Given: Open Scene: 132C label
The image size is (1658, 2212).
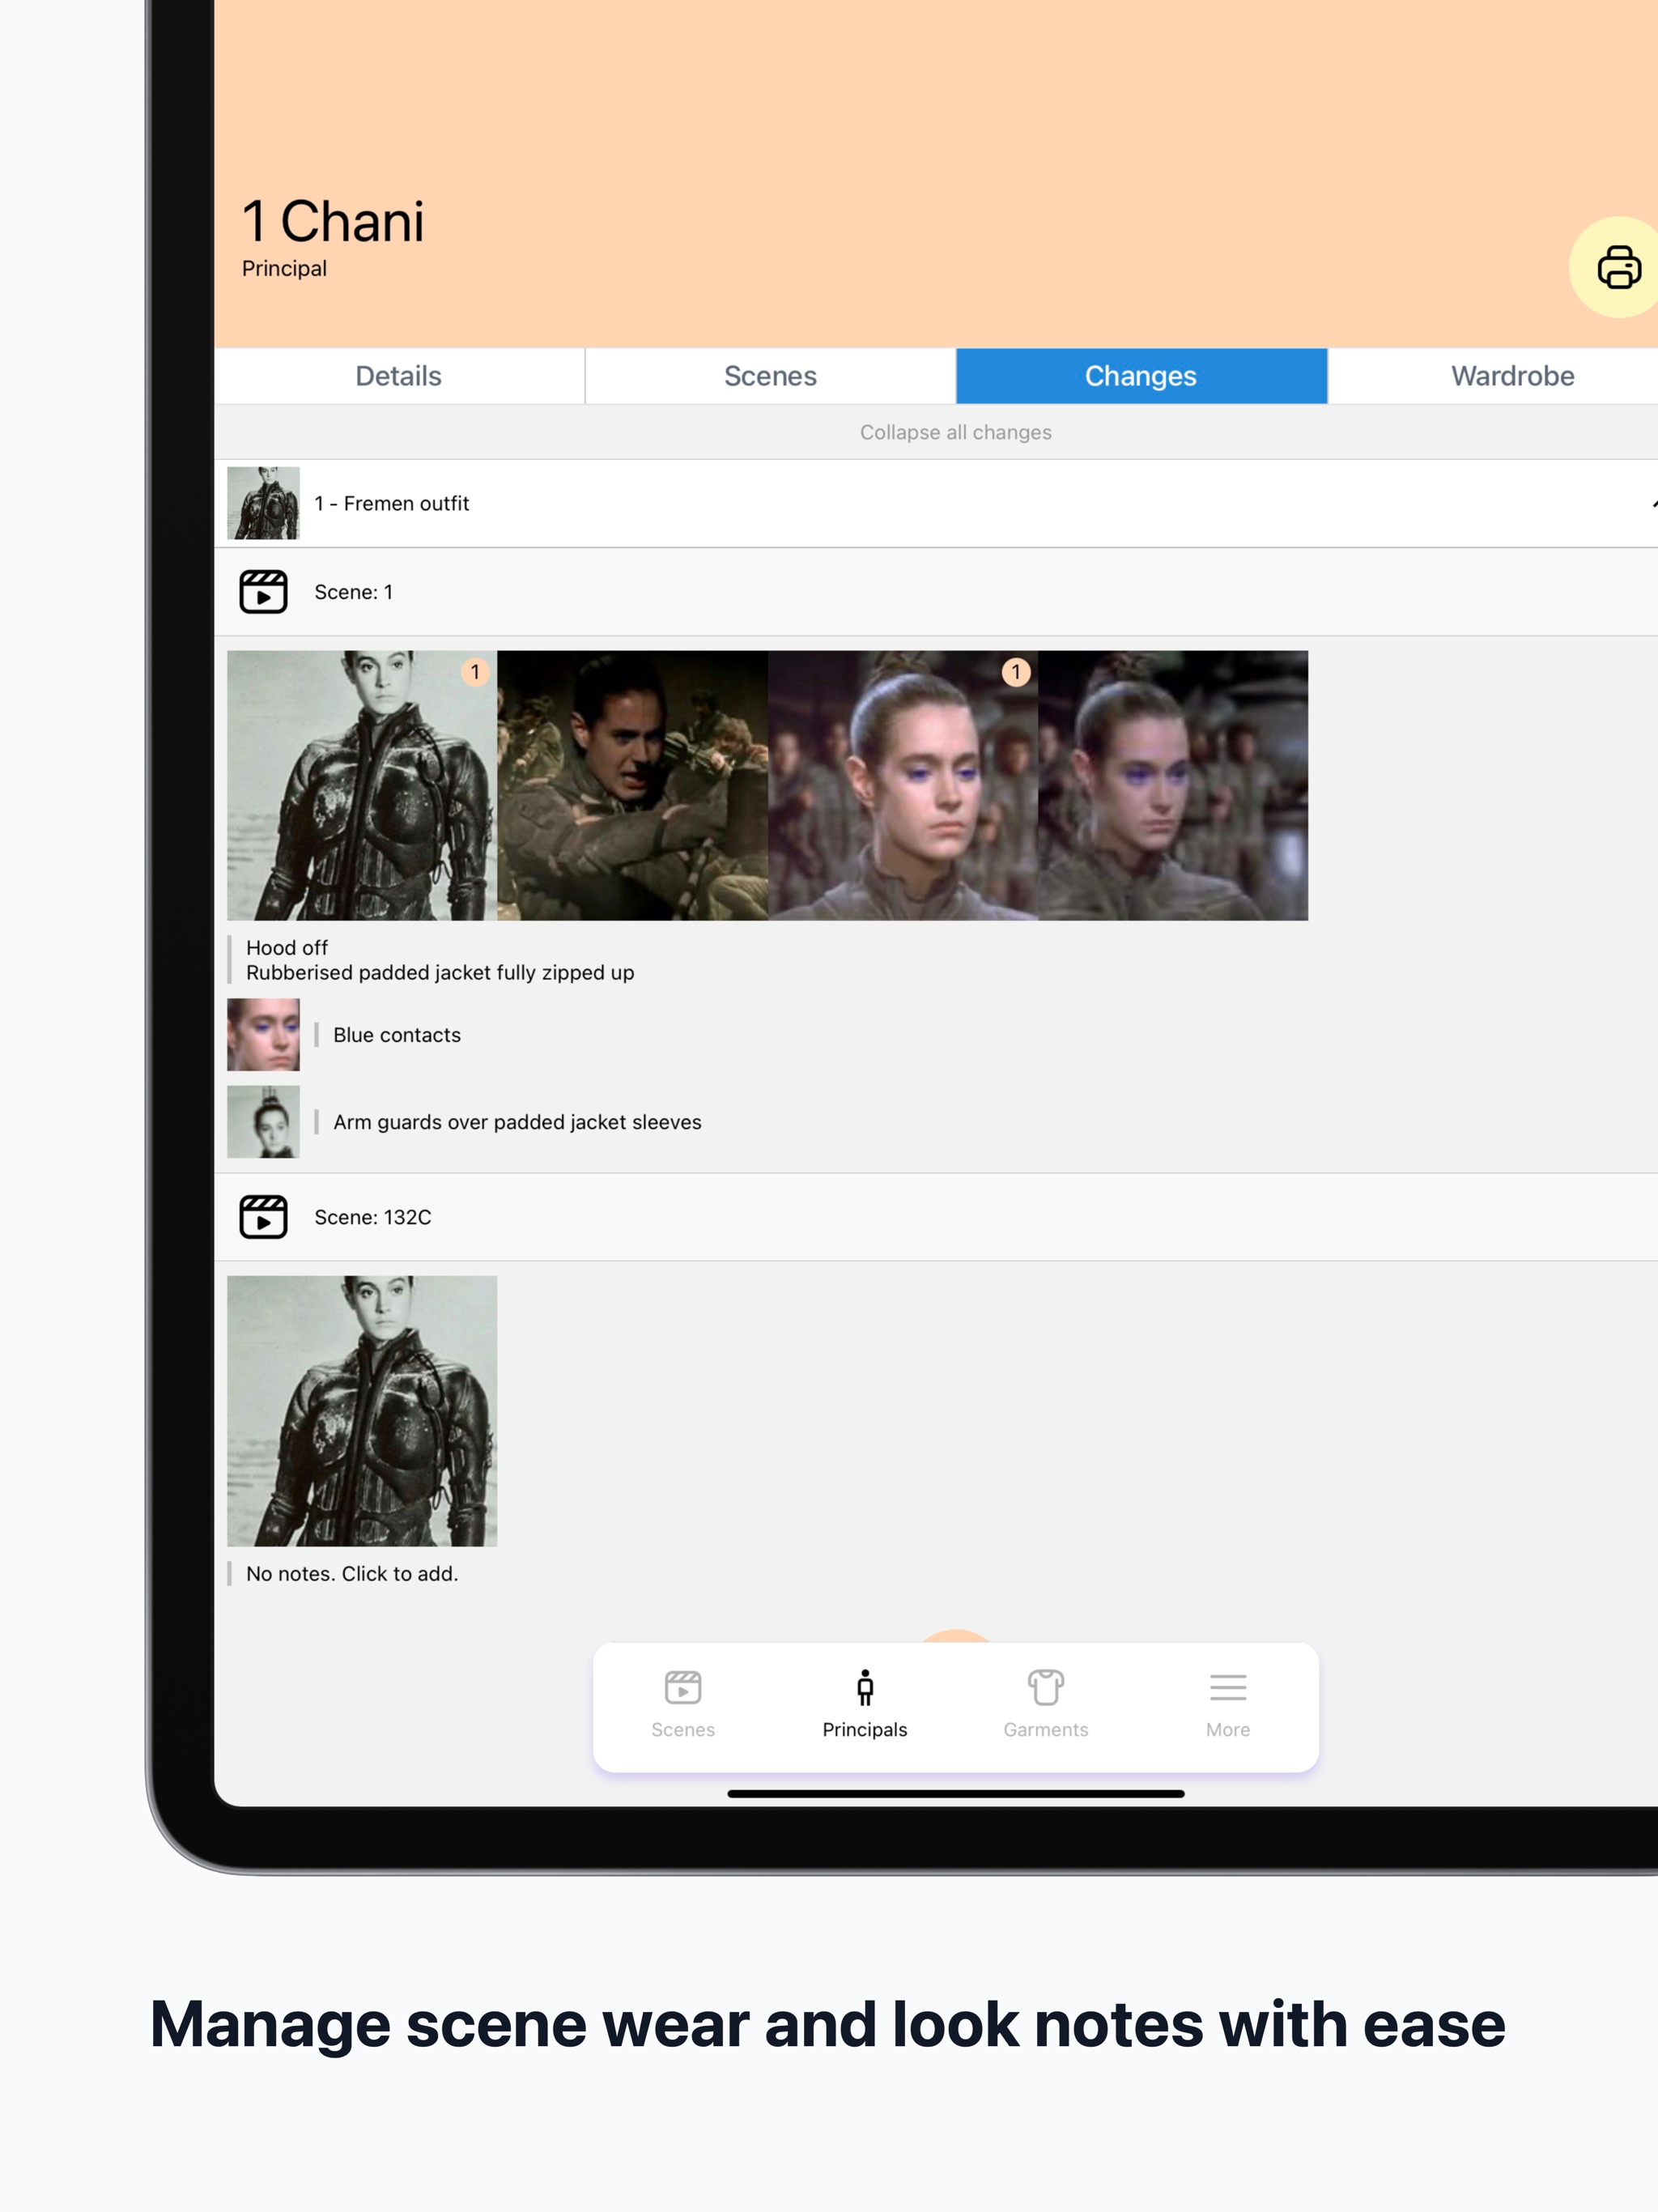Looking at the screenshot, I should tap(372, 1217).
